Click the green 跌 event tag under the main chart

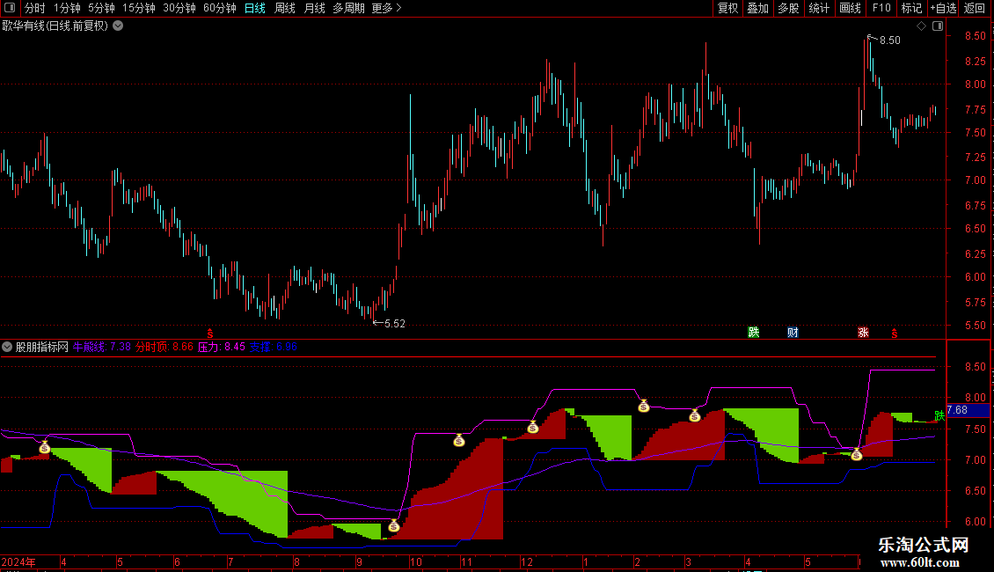tap(754, 333)
